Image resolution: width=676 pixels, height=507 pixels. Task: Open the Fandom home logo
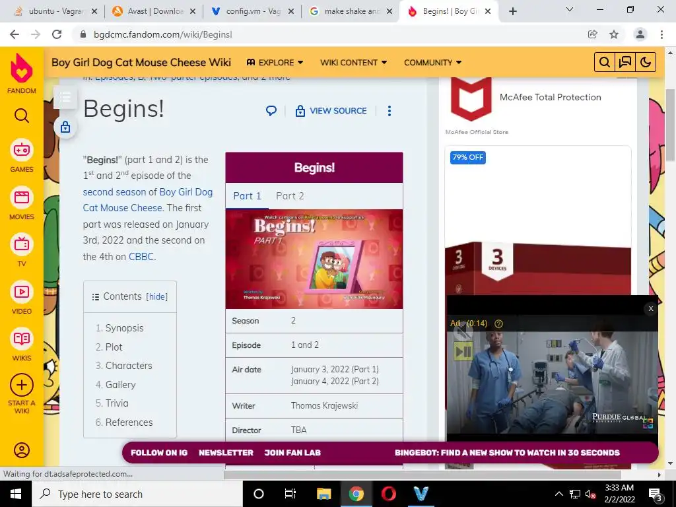tap(22, 73)
